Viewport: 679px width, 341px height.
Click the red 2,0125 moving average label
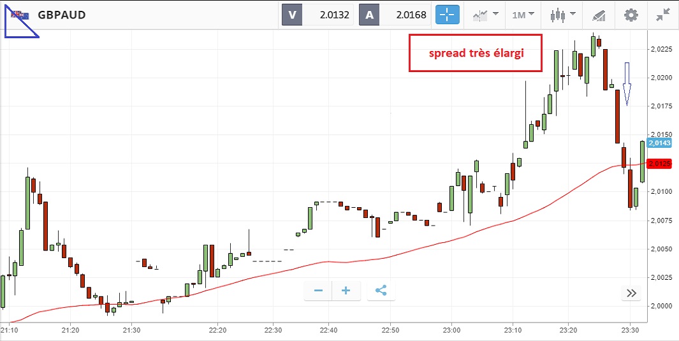(x=659, y=164)
